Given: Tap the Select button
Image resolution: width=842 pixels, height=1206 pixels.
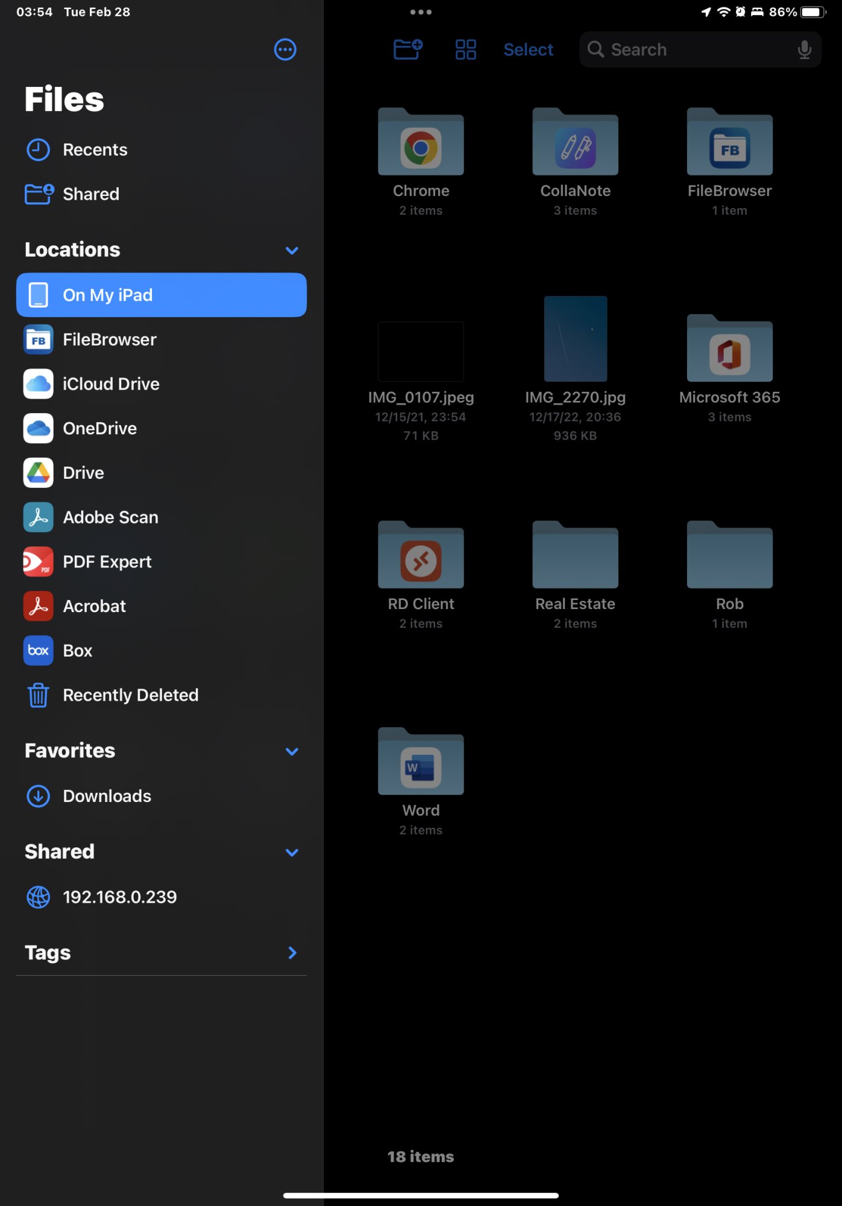Looking at the screenshot, I should tap(528, 49).
